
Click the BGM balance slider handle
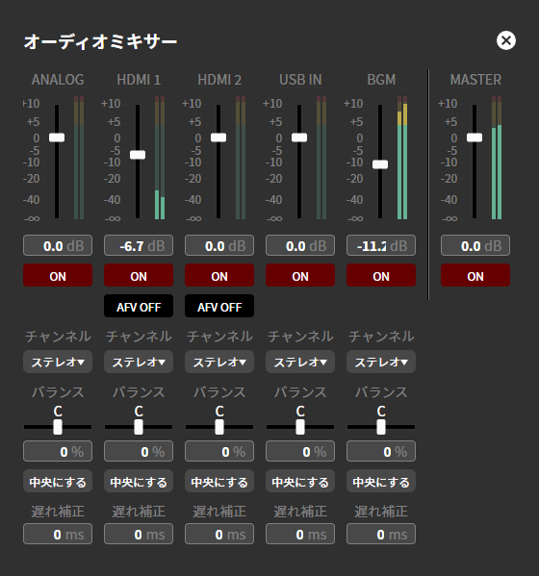coord(381,427)
